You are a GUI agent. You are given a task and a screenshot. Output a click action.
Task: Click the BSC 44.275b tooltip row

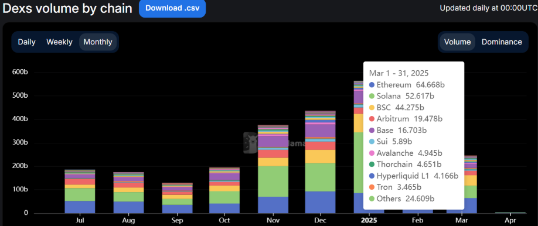tap(396, 107)
